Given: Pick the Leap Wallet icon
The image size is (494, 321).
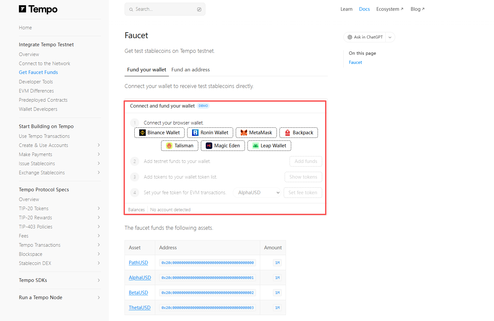Looking at the screenshot, I should tap(255, 146).
